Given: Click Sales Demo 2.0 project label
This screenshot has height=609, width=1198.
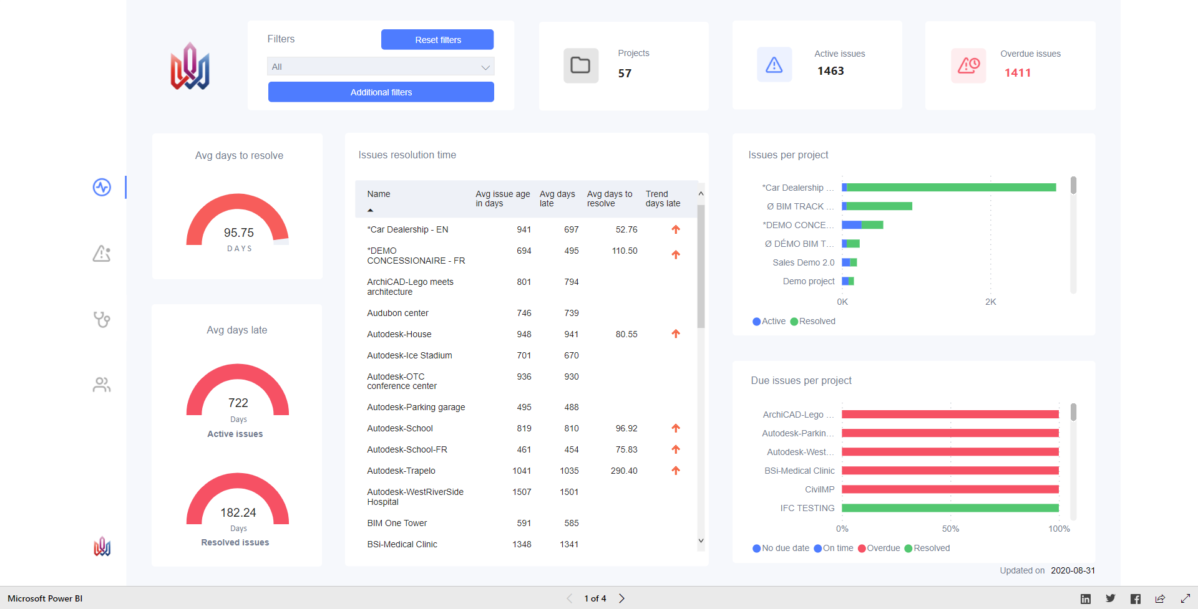Looking at the screenshot, I should click(804, 262).
